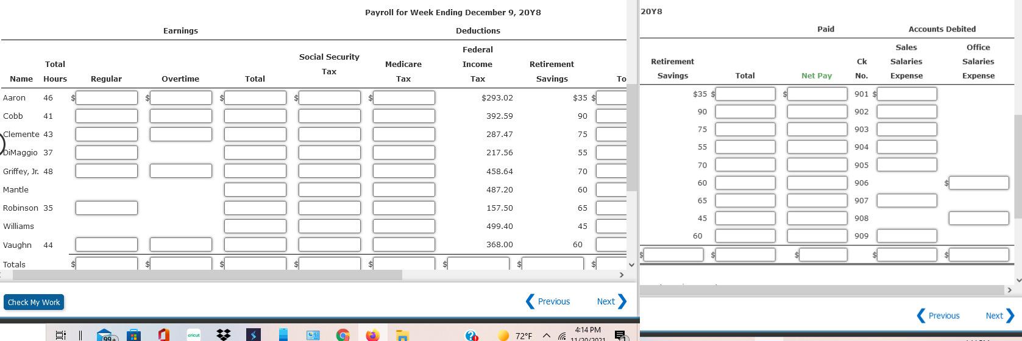Click Aaron's federal income tax $293.02
The image size is (1022, 341).
click(x=497, y=97)
